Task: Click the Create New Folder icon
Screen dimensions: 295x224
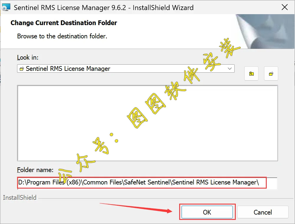Action: point(271,73)
